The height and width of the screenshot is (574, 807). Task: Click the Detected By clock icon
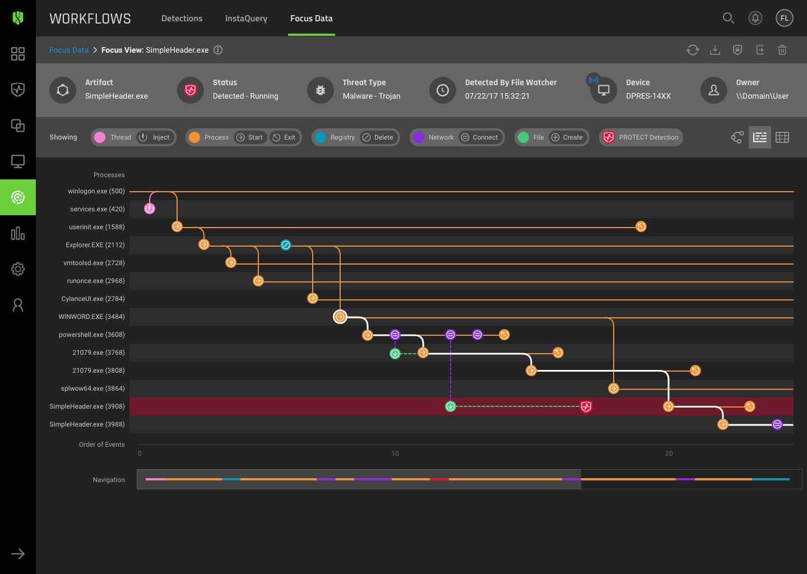(443, 90)
